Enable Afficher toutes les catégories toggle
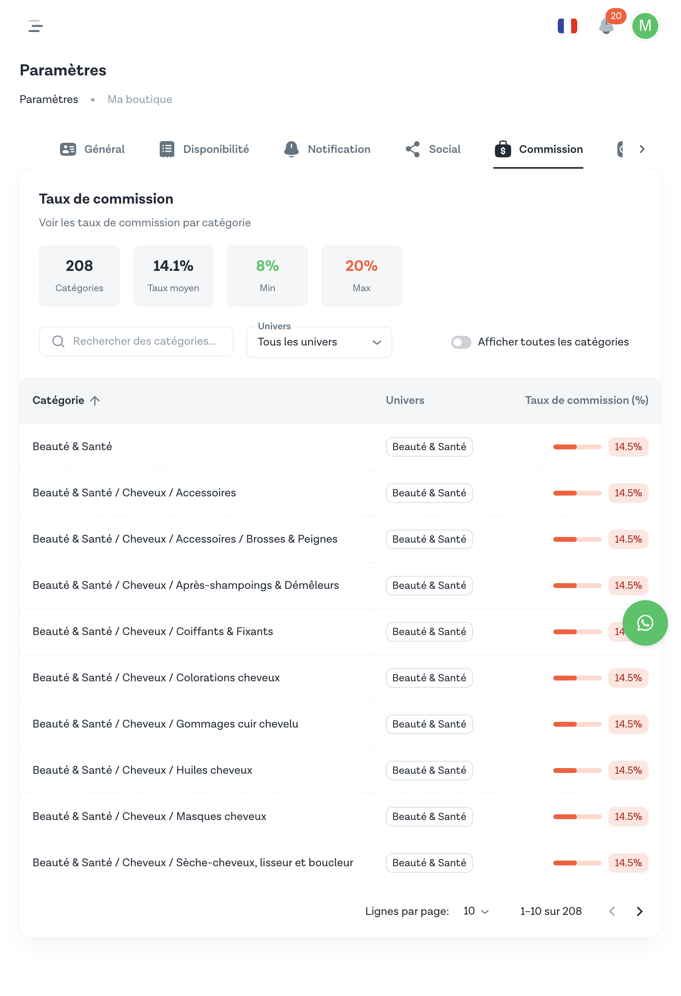 461,342
